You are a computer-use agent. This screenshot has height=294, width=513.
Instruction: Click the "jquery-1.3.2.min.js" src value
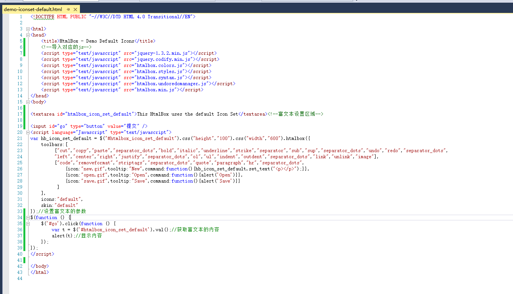coord(163,53)
